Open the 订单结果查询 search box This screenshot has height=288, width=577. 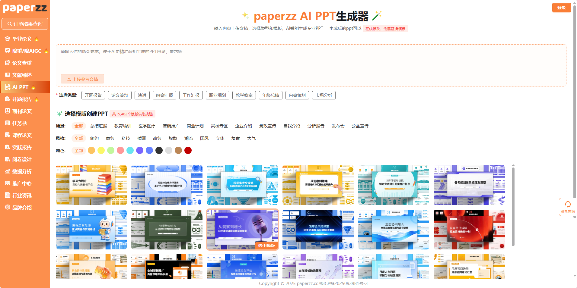[25, 24]
